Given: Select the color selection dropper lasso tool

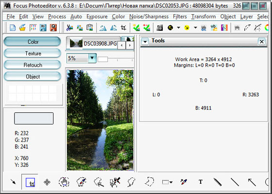Looking at the screenshot, I should [82, 182].
